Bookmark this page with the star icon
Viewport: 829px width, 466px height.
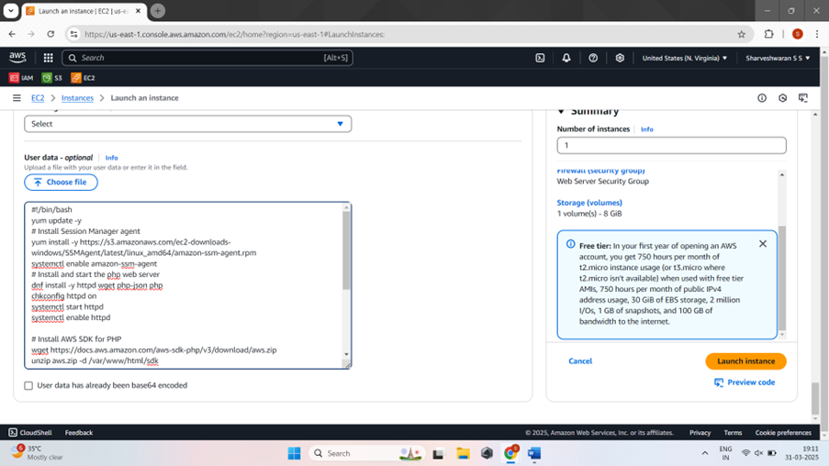(x=741, y=34)
